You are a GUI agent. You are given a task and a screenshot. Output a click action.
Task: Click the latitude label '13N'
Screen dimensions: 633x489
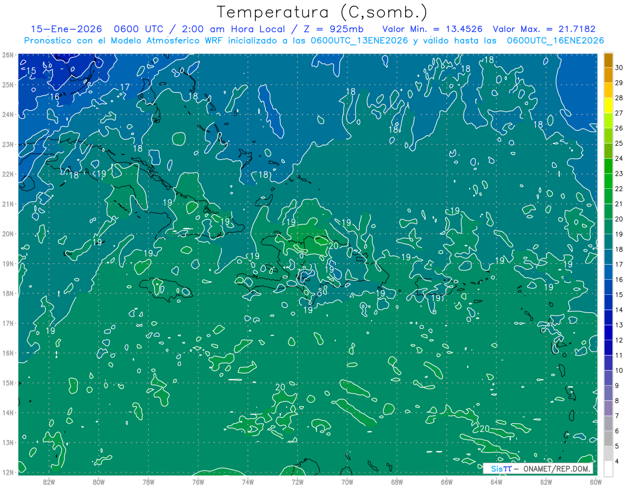8,443
